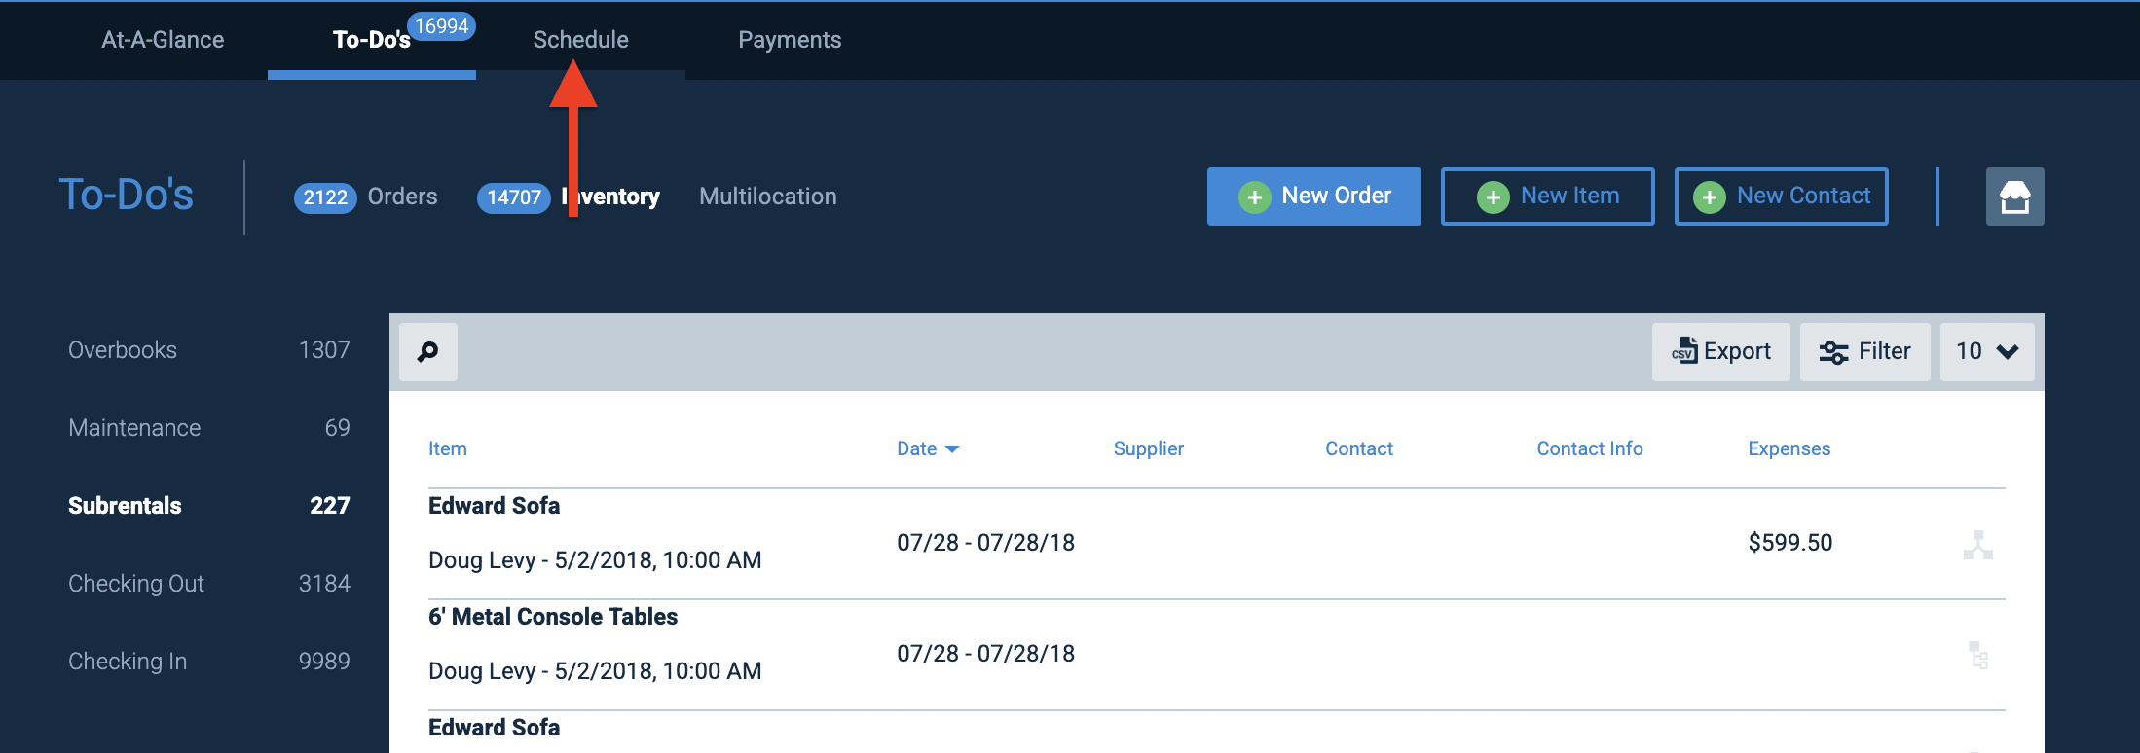2140x753 pixels.
Task: Click the search magnifier icon
Action: click(x=428, y=352)
